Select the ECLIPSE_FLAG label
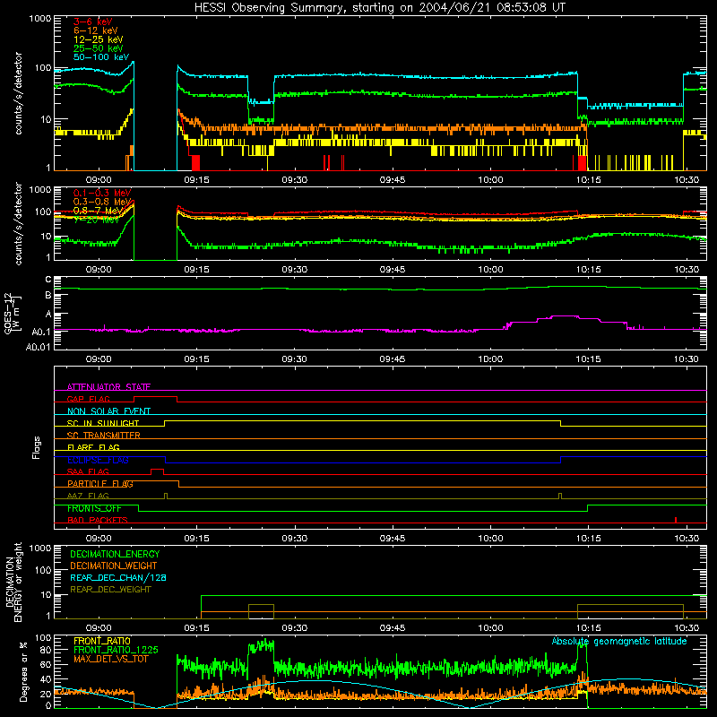This screenshot has width=717, height=717. [98, 460]
